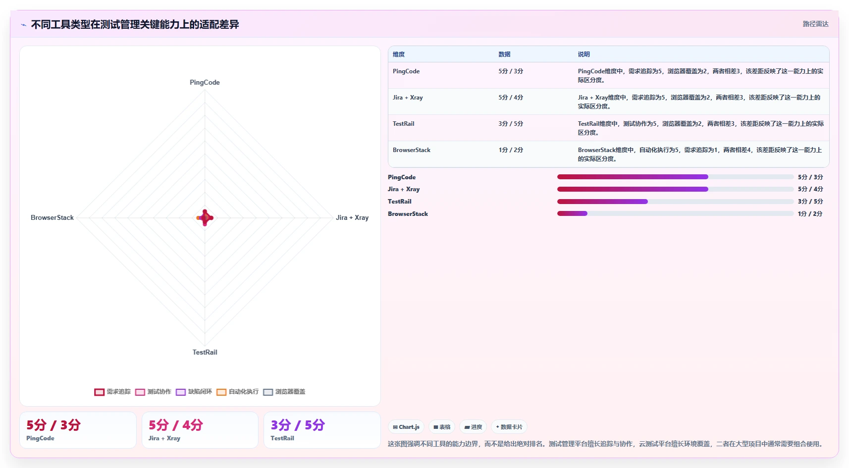Click the 维度 column header

(399, 54)
